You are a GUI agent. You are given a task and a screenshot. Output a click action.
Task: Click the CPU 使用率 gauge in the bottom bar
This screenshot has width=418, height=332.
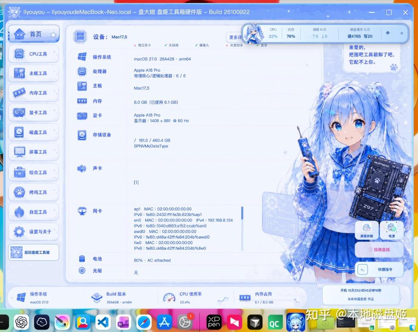[x=169, y=297]
